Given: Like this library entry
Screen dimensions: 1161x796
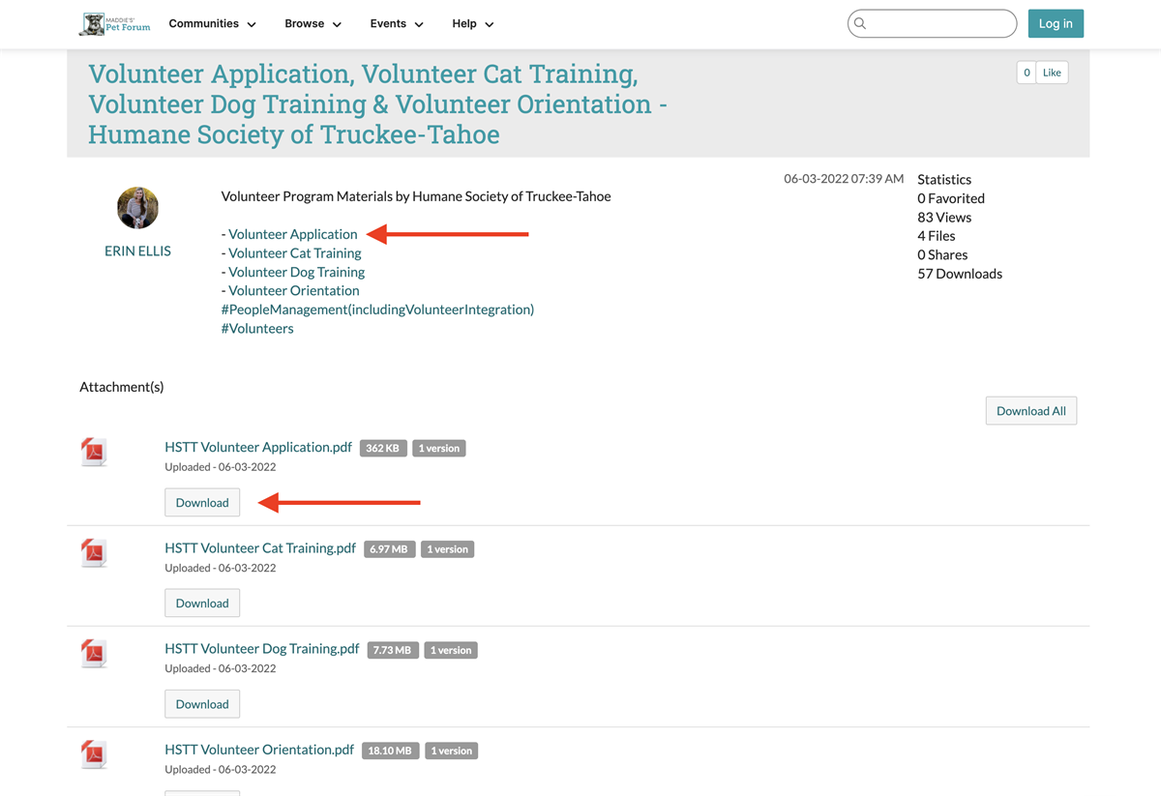Looking at the screenshot, I should coord(1052,73).
